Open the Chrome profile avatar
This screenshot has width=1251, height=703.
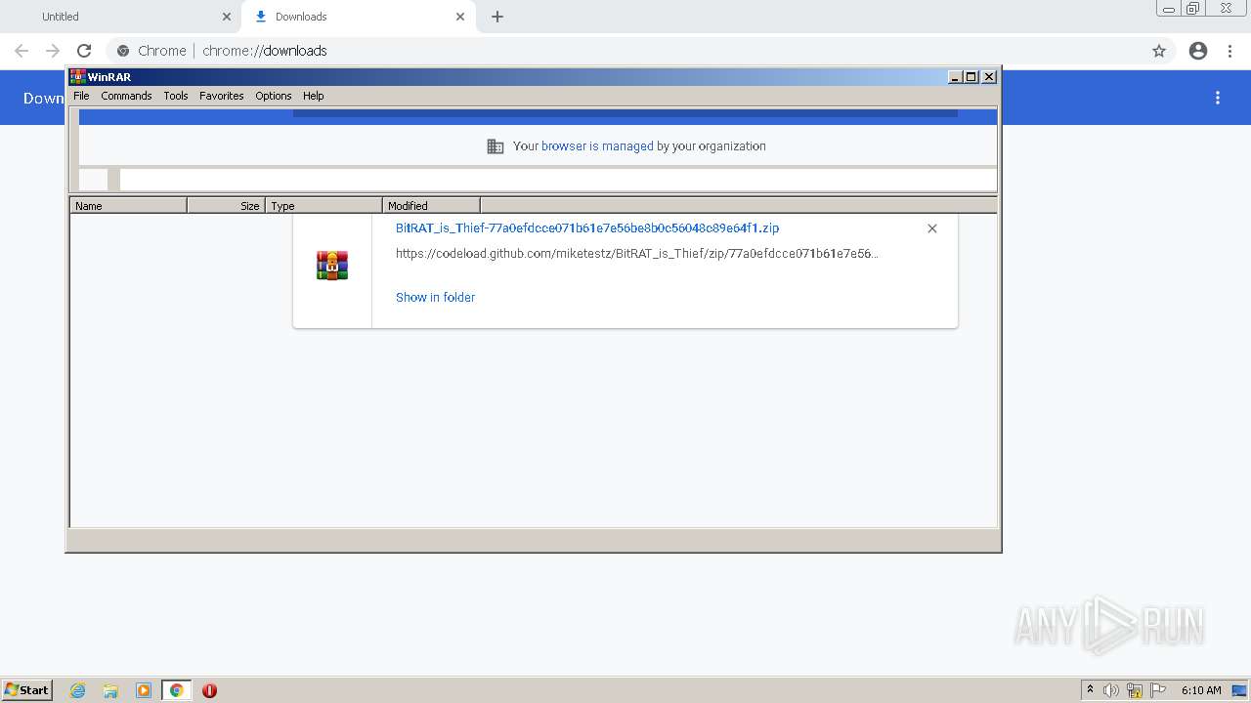(x=1198, y=51)
